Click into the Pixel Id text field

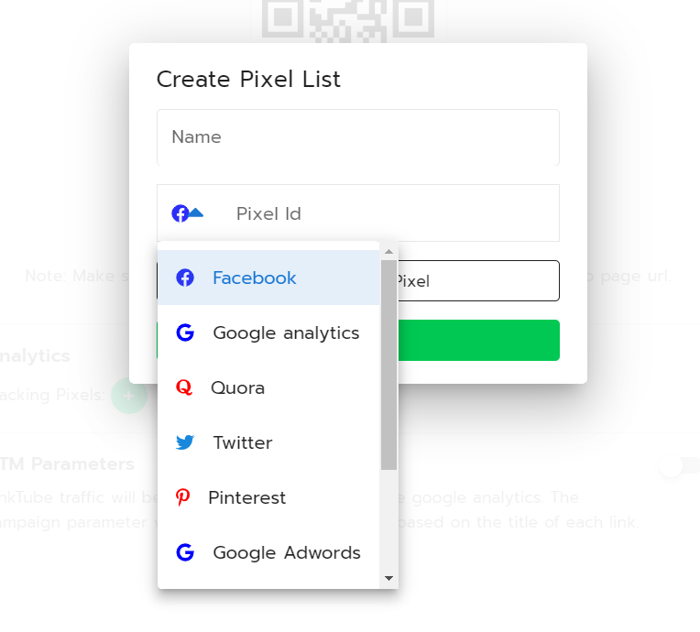[395, 213]
